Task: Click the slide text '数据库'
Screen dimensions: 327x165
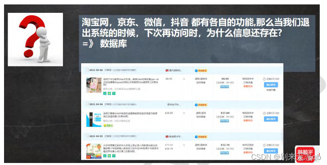Action: [113, 43]
